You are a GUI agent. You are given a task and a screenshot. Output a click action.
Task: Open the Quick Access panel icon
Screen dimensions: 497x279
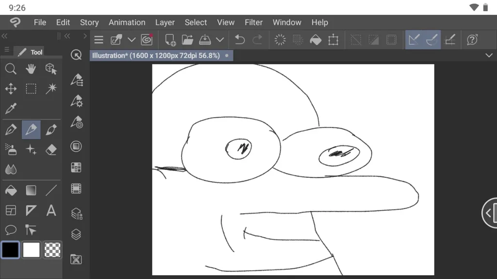(x=76, y=55)
